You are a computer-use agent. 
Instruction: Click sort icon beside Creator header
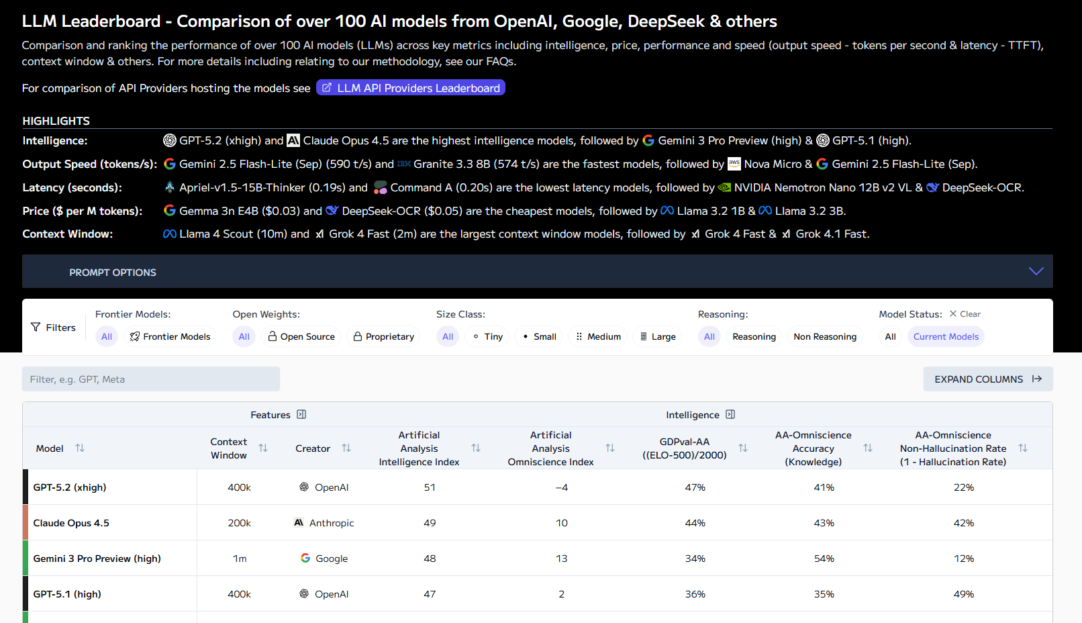pyautogui.click(x=346, y=448)
